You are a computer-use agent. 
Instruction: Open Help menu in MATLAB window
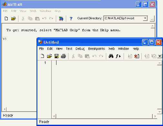click(x=57, y=11)
